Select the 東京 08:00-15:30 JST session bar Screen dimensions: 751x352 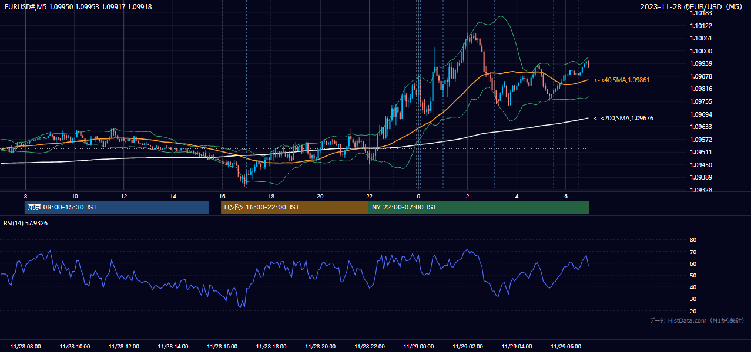tap(117, 207)
